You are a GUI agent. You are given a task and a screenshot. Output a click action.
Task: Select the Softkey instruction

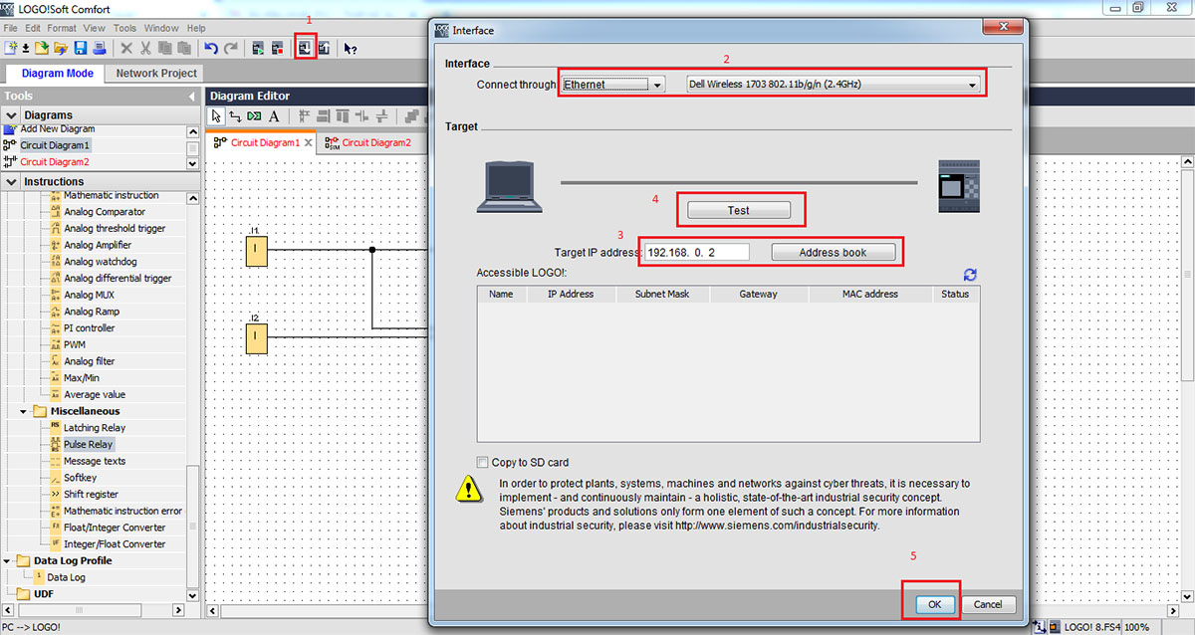tap(81, 478)
